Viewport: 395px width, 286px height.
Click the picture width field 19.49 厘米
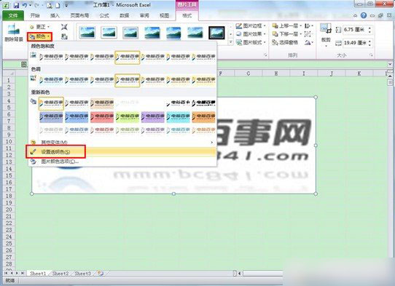[x=354, y=43]
